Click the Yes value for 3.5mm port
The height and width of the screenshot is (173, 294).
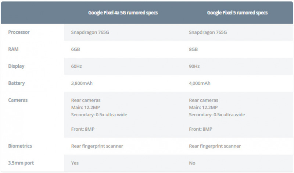tap(75, 163)
